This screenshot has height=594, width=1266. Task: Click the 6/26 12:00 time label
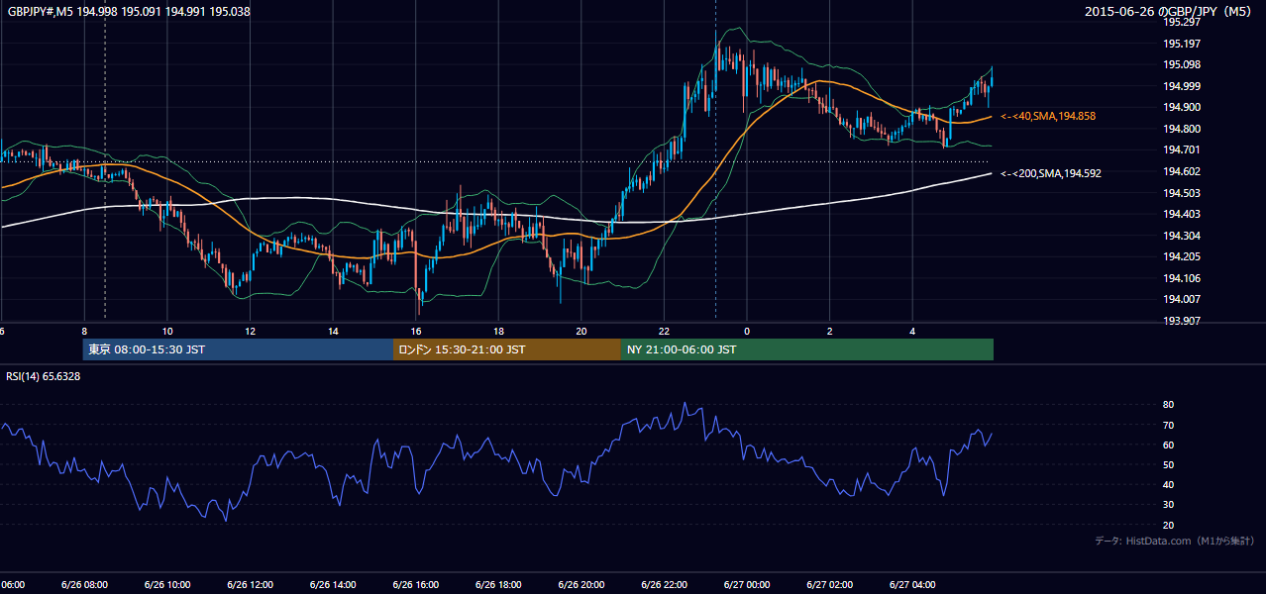[x=250, y=585]
